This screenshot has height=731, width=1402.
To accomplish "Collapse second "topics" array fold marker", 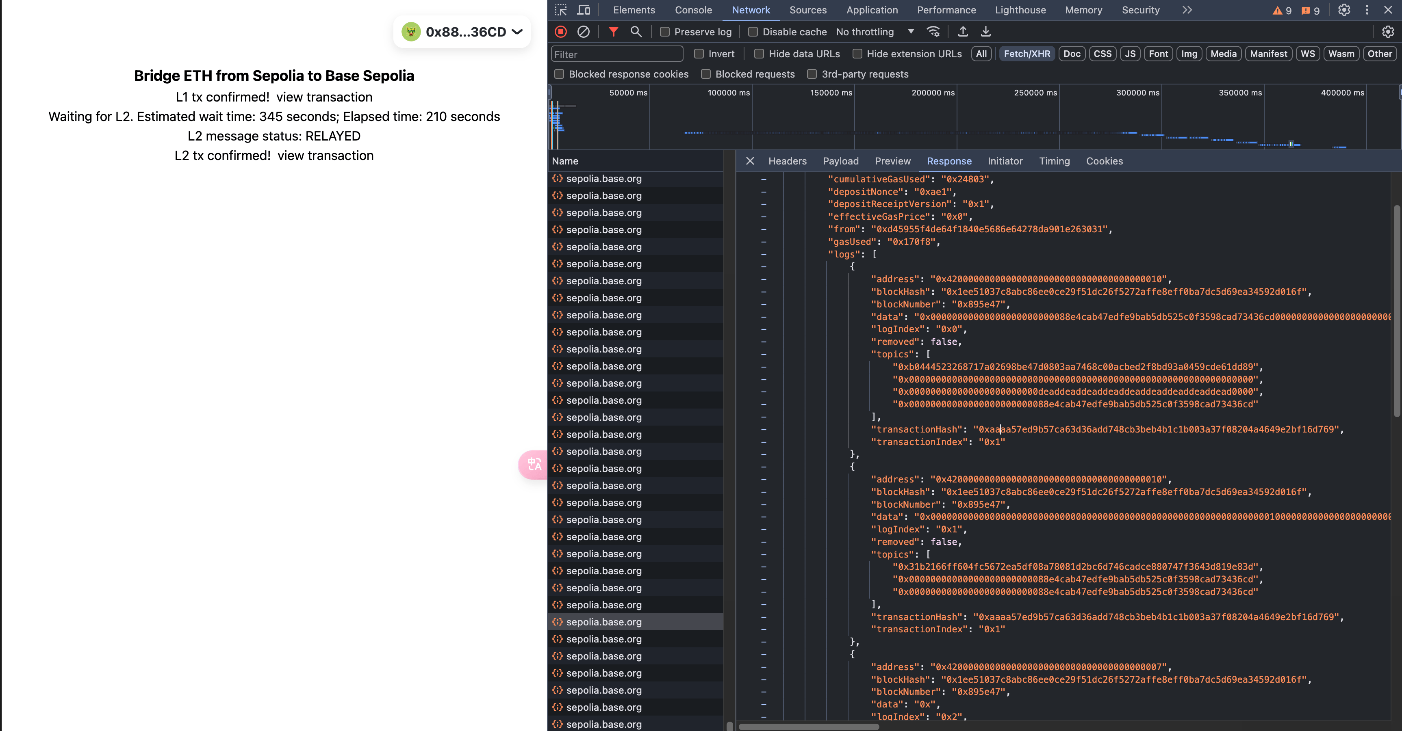I will (x=764, y=554).
